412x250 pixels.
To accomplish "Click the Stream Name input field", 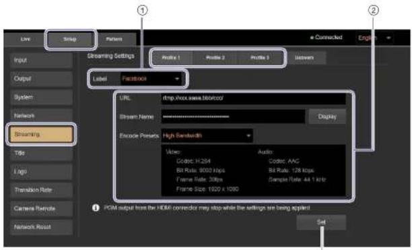I will pyautogui.click(x=233, y=117).
